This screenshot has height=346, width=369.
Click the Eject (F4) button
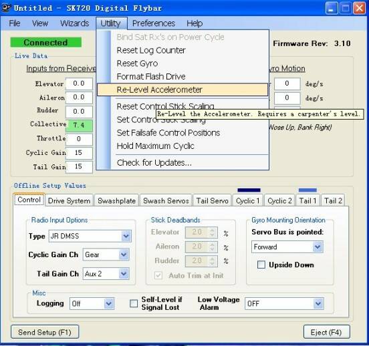click(x=326, y=332)
